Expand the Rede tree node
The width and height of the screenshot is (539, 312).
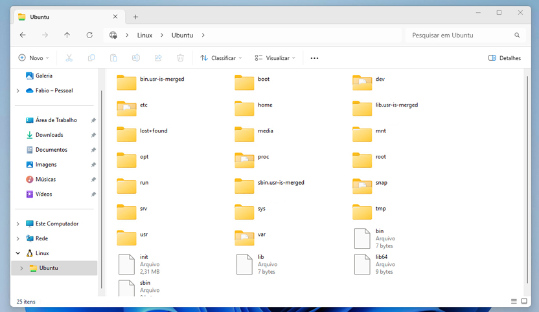point(18,238)
